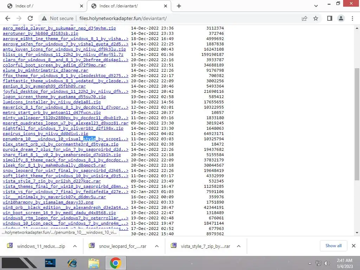Click Show all downloads button

pyautogui.click(x=333, y=246)
